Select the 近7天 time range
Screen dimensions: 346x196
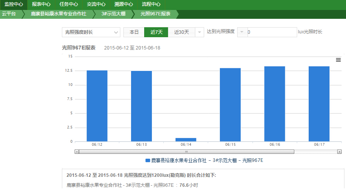156,32
